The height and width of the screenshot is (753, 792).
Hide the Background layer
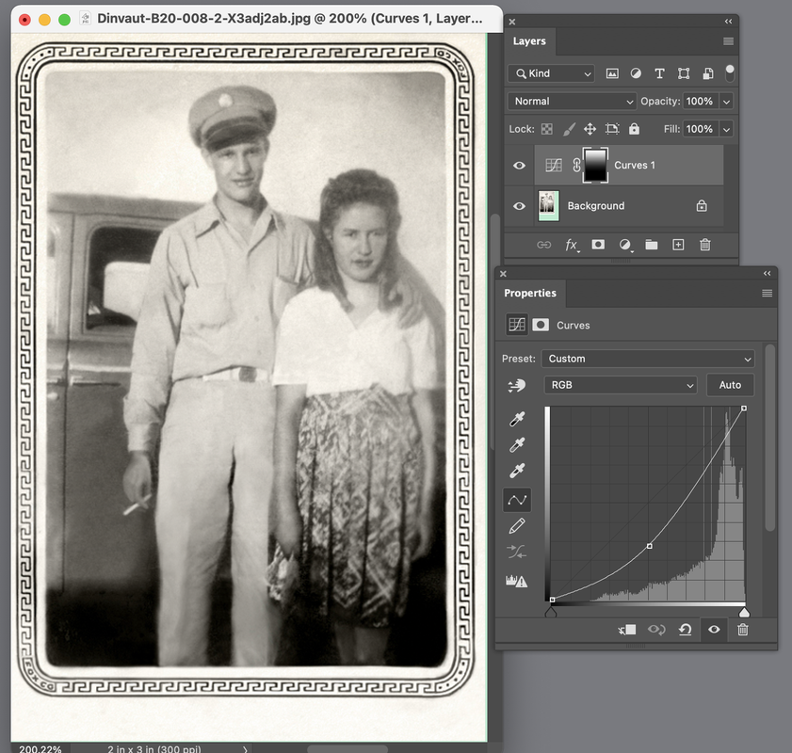pyautogui.click(x=519, y=206)
